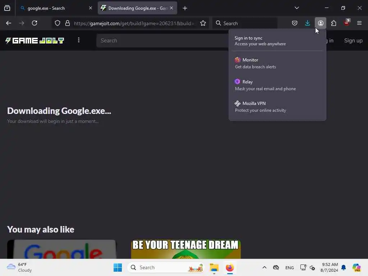Open Game Jolt three-dot more menu

79,40
